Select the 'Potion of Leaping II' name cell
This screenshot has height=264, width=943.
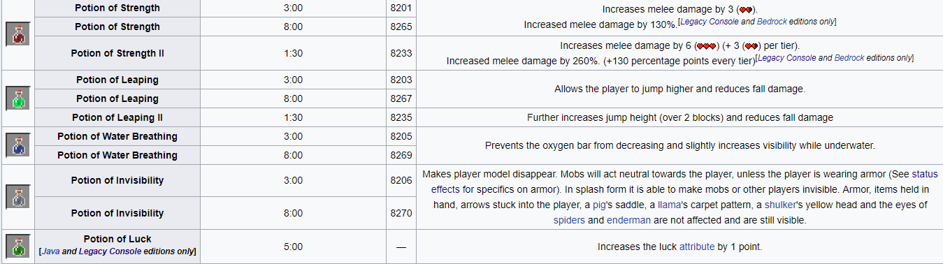pyautogui.click(x=117, y=117)
